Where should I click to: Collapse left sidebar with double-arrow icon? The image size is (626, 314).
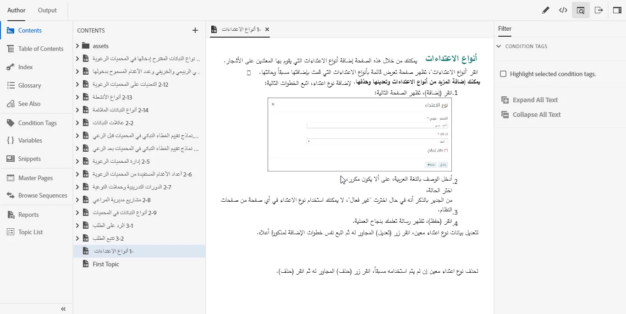(64, 309)
